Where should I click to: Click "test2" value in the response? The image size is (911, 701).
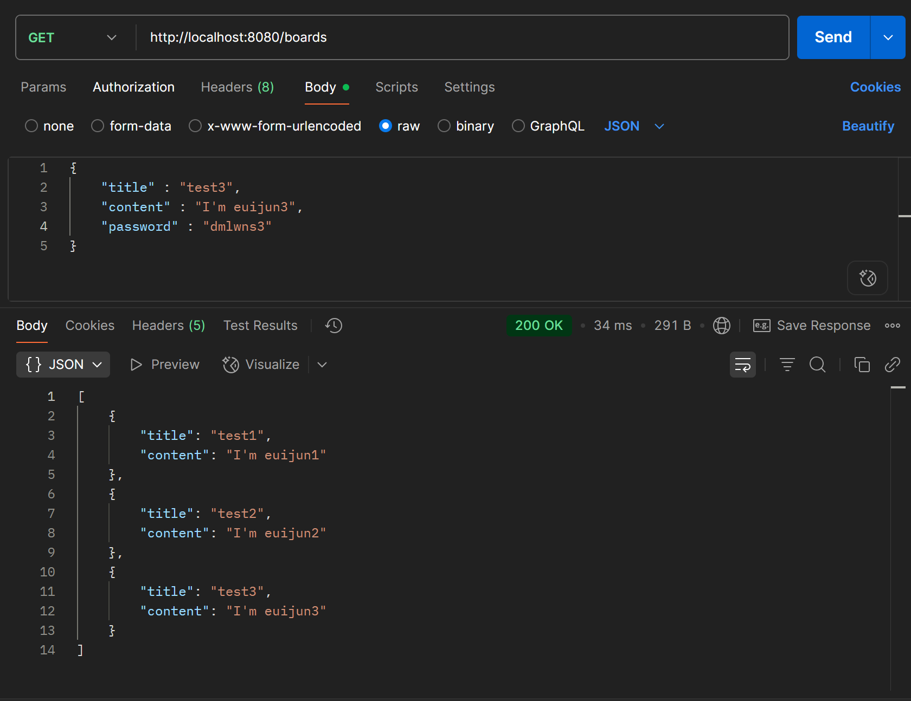237,514
